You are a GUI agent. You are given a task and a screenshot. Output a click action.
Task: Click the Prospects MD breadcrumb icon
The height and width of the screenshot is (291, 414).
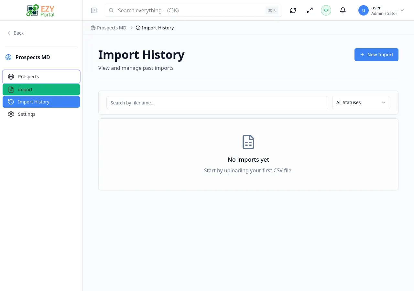(x=93, y=27)
